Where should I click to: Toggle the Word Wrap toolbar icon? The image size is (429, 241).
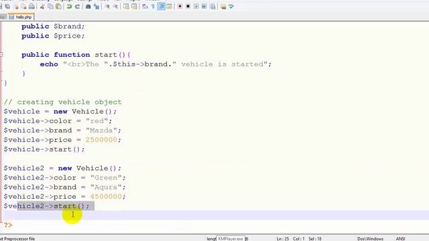click(x=145, y=6)
